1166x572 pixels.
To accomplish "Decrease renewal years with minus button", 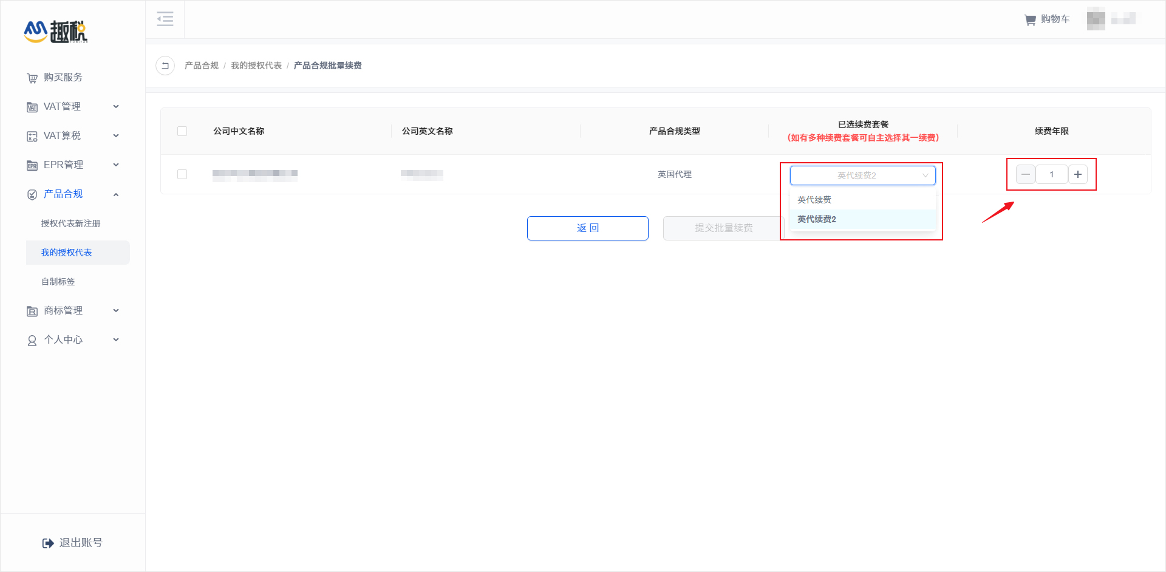I will coord(1026,175).
